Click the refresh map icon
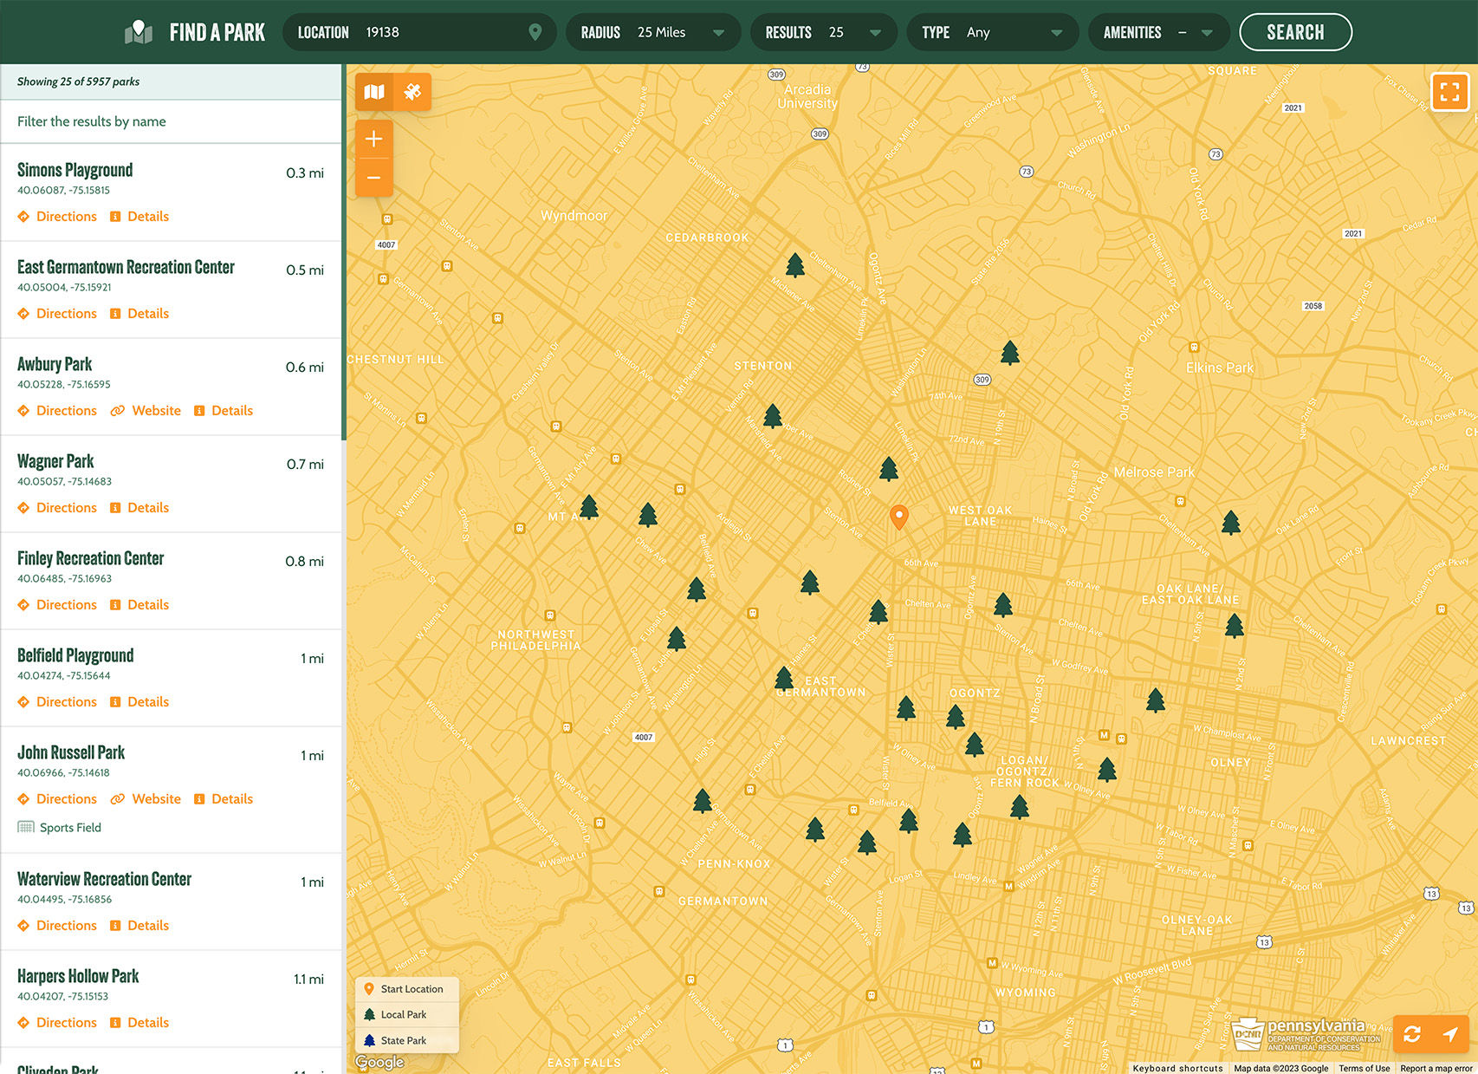The height and width of the screenshot is (1074, 1478). click(x=1412, y=1033)
